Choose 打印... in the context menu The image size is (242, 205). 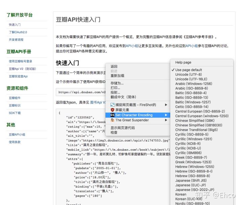[x=115, y=88]
